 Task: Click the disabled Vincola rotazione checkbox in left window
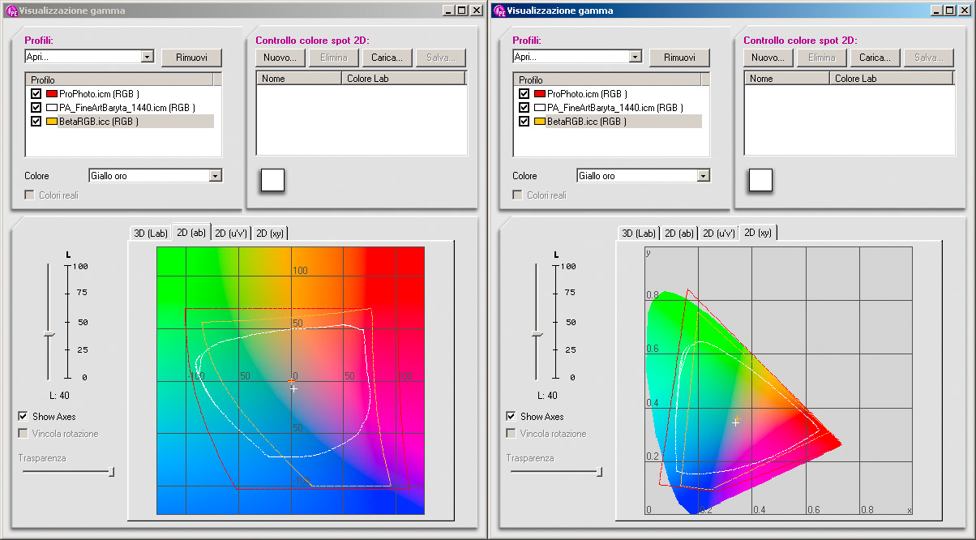(24, 434)
